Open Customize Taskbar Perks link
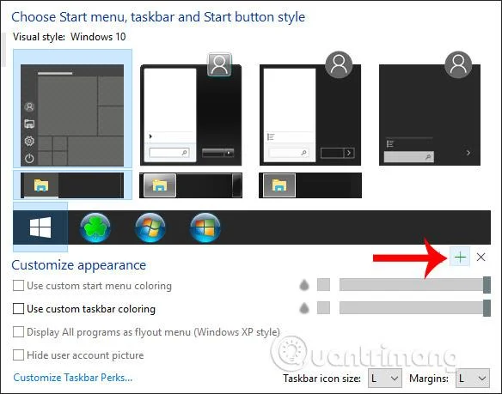The width and height of the screenshot is (502, 394). [x=73, y=378]
